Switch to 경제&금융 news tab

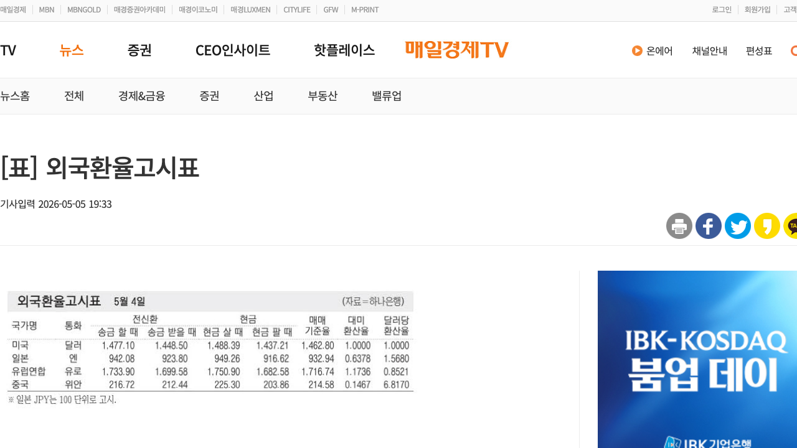[142, 96]
